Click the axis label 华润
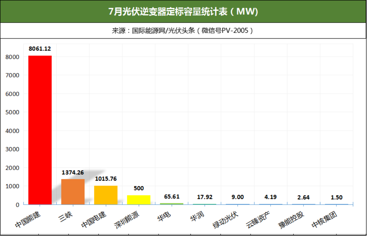The width and height of the screenshot is (367, 236). pyautogui.click(x=197, y=217)
